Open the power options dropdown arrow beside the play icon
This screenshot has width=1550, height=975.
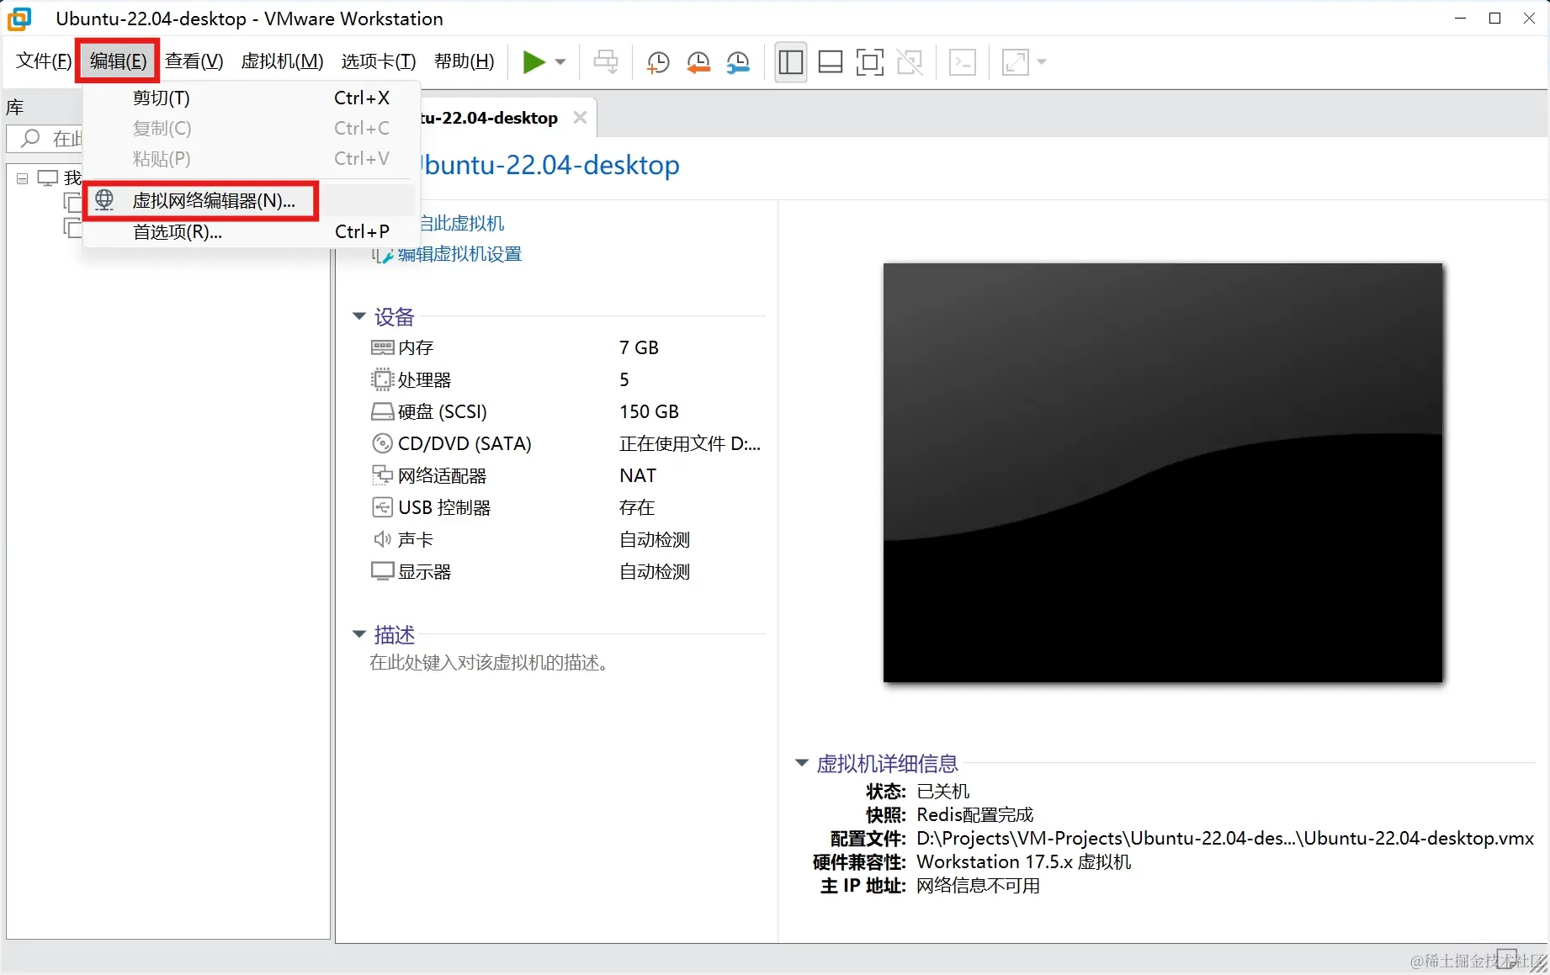[x=560, y=61]
